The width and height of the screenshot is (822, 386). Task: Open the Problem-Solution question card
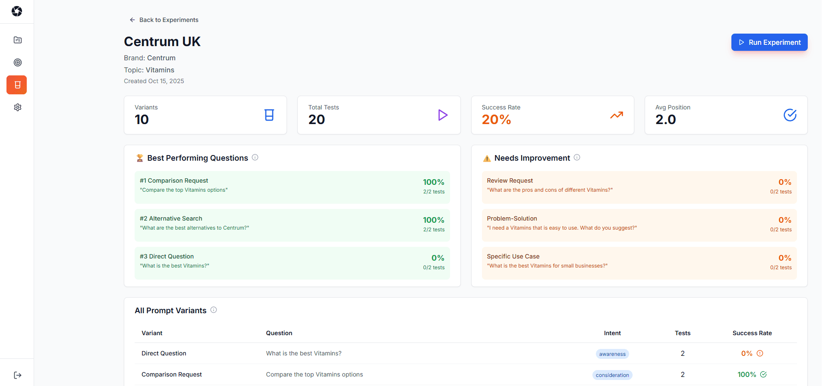point(639,225)
